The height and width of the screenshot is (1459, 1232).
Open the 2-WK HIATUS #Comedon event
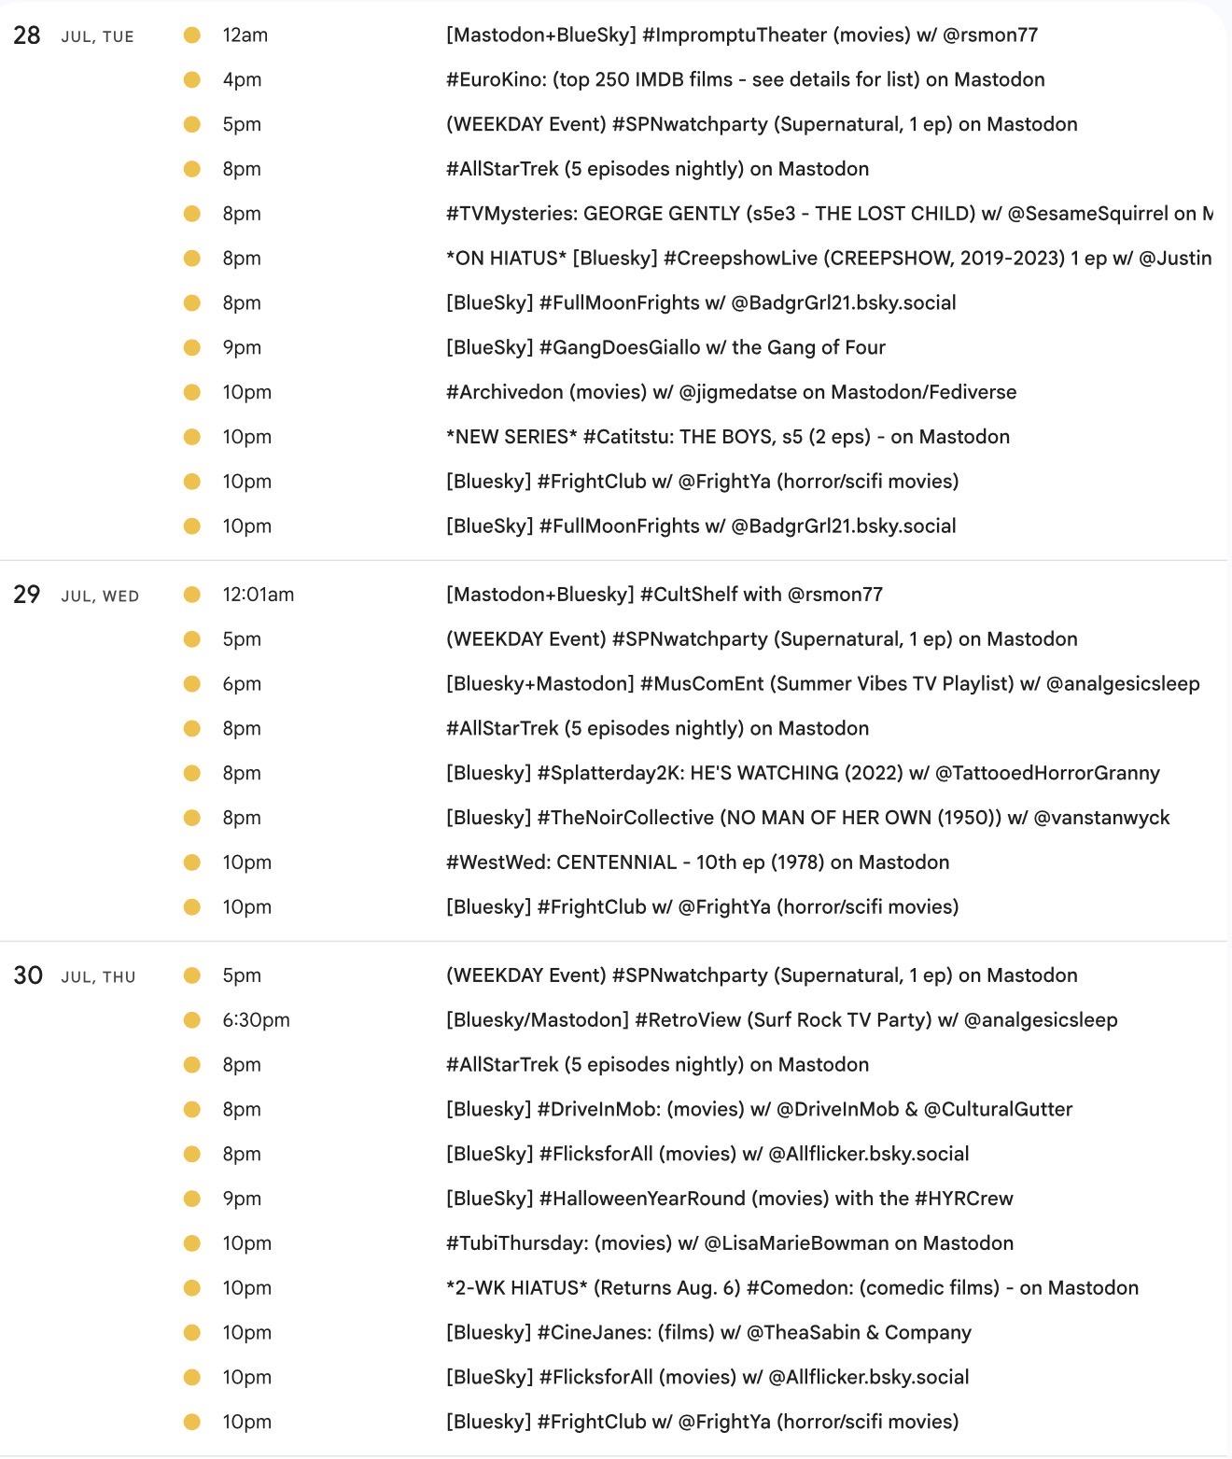pos(792,1290)
